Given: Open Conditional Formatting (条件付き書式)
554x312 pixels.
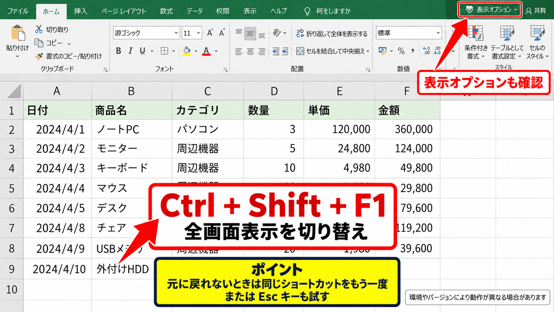Looking at the screenshot, I should [x=476, y=42].
